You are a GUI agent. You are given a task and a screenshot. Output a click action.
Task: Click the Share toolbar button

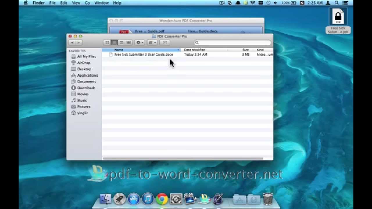click(x=165, y=43)
